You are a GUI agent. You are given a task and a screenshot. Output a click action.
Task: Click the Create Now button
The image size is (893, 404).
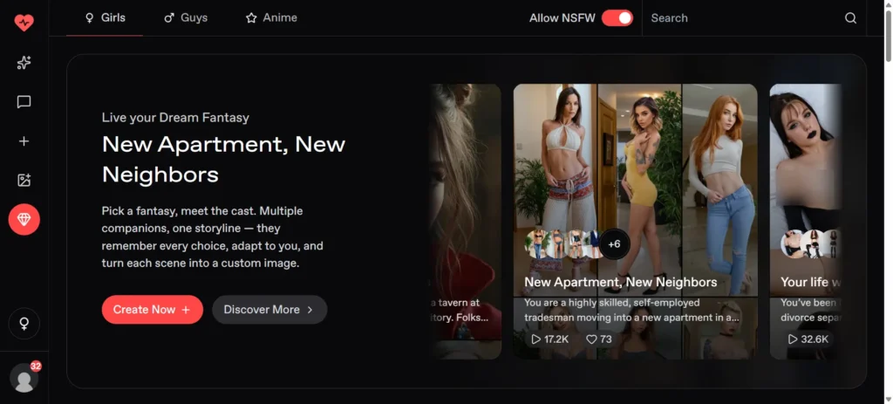pos(152,310)
